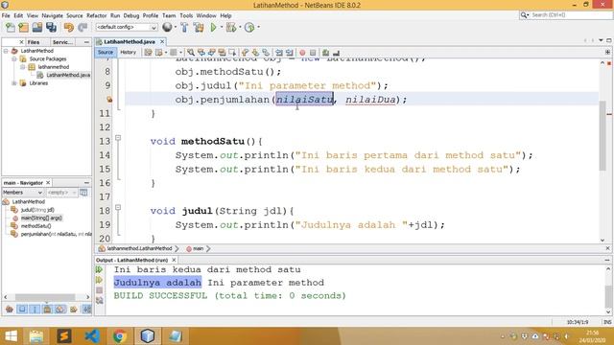Open Visual Studio Code from the taskbar
614x345 pixels.
[92, 336]
